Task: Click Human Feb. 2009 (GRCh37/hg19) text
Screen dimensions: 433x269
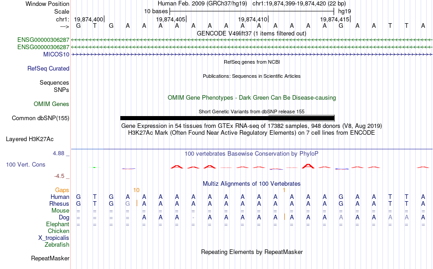Action: point(203,4)
